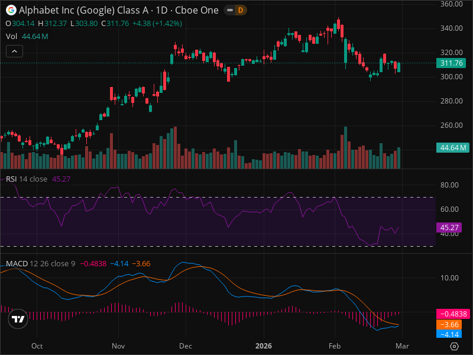Image resolution: width=473 pixels, height=355 pixels.
Task: Click the change value +4.38 (+1.42%)
Action: (157, 24)
